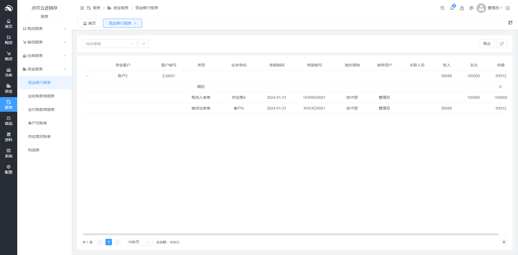
Task: Click the search magnifier icon in header
Action: [442, 8]
